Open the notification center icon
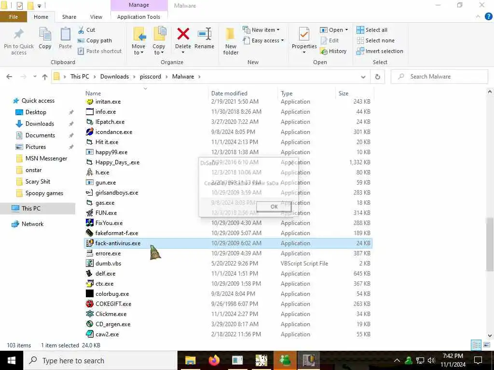This screenshot has height=370, width=494. pyautogui.click(x=478, y=360)
